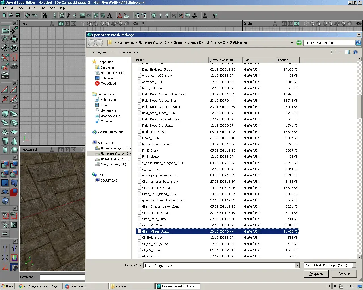Open the Static Mesh Packages filter dropdown
The image size is (363, 290).
354,265
